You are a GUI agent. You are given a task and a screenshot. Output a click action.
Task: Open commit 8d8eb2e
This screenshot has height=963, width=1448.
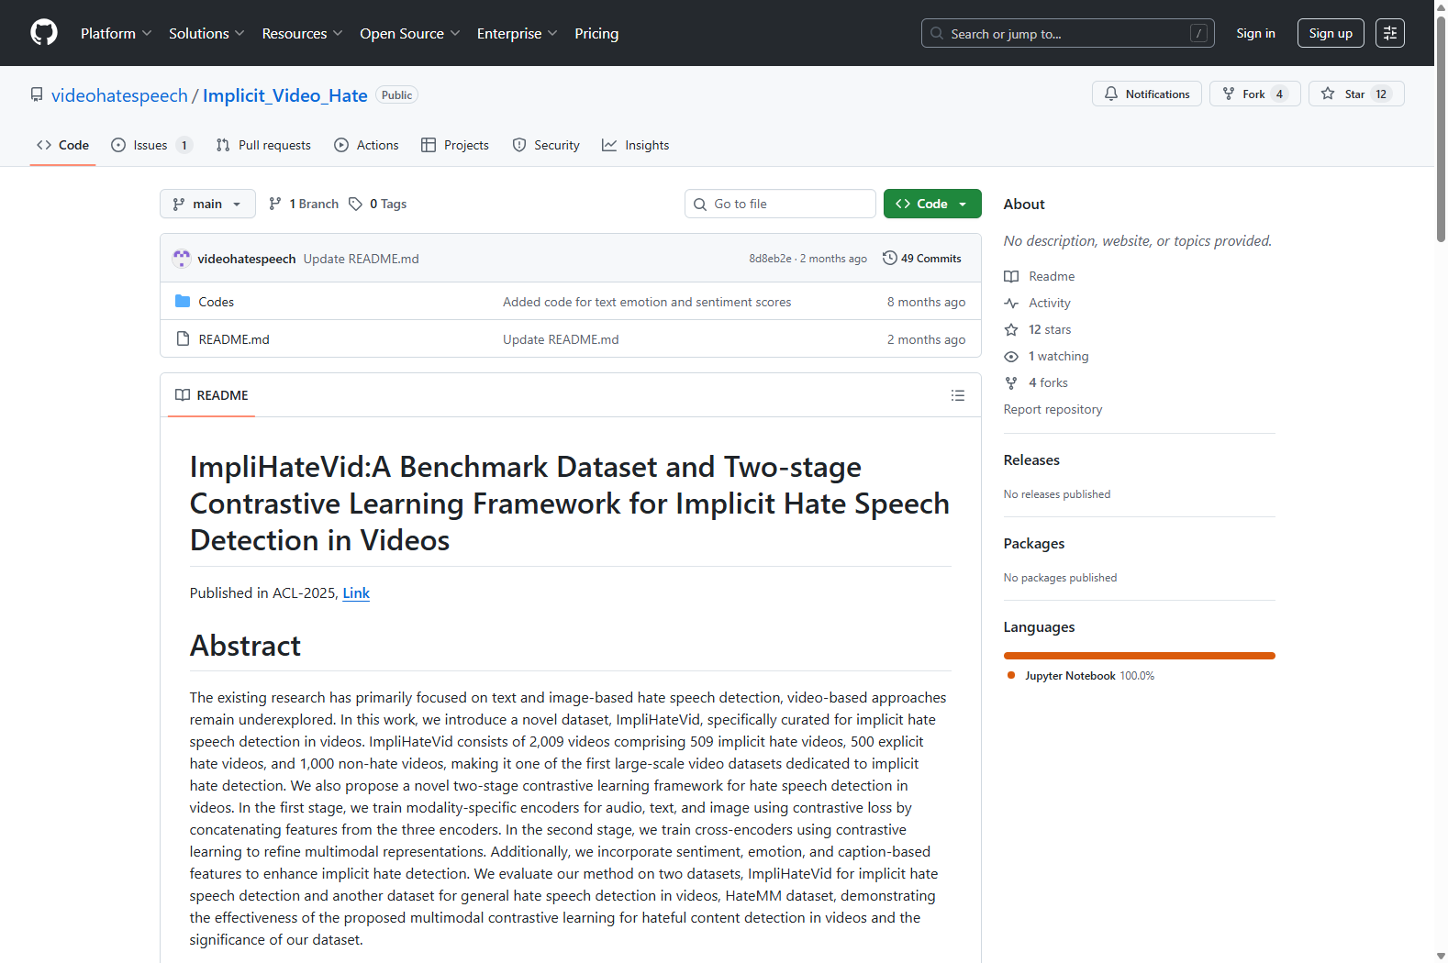coord(770,259)
